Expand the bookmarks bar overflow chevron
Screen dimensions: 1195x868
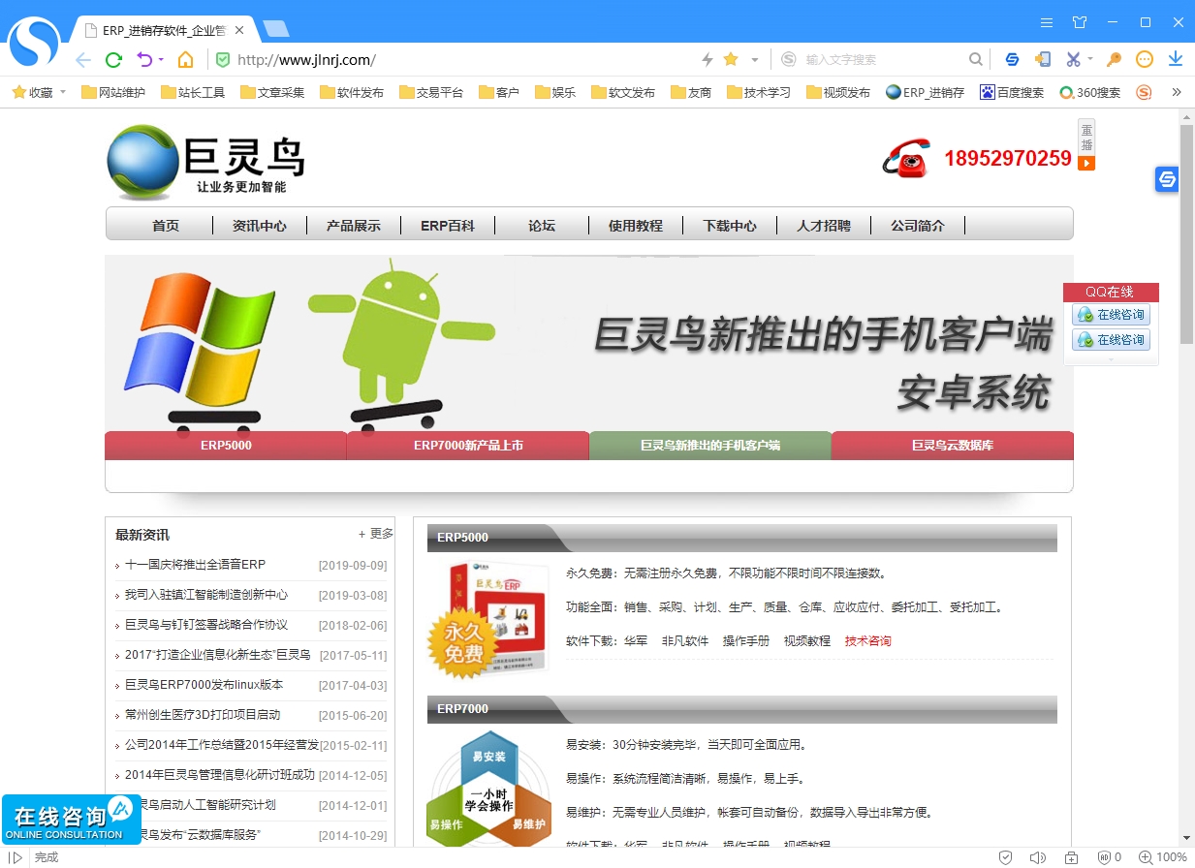coord(1177,93)
